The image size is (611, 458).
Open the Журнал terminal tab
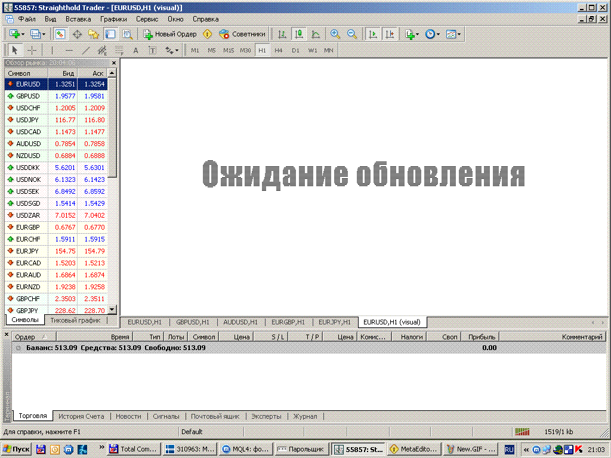tap(305, 416)
